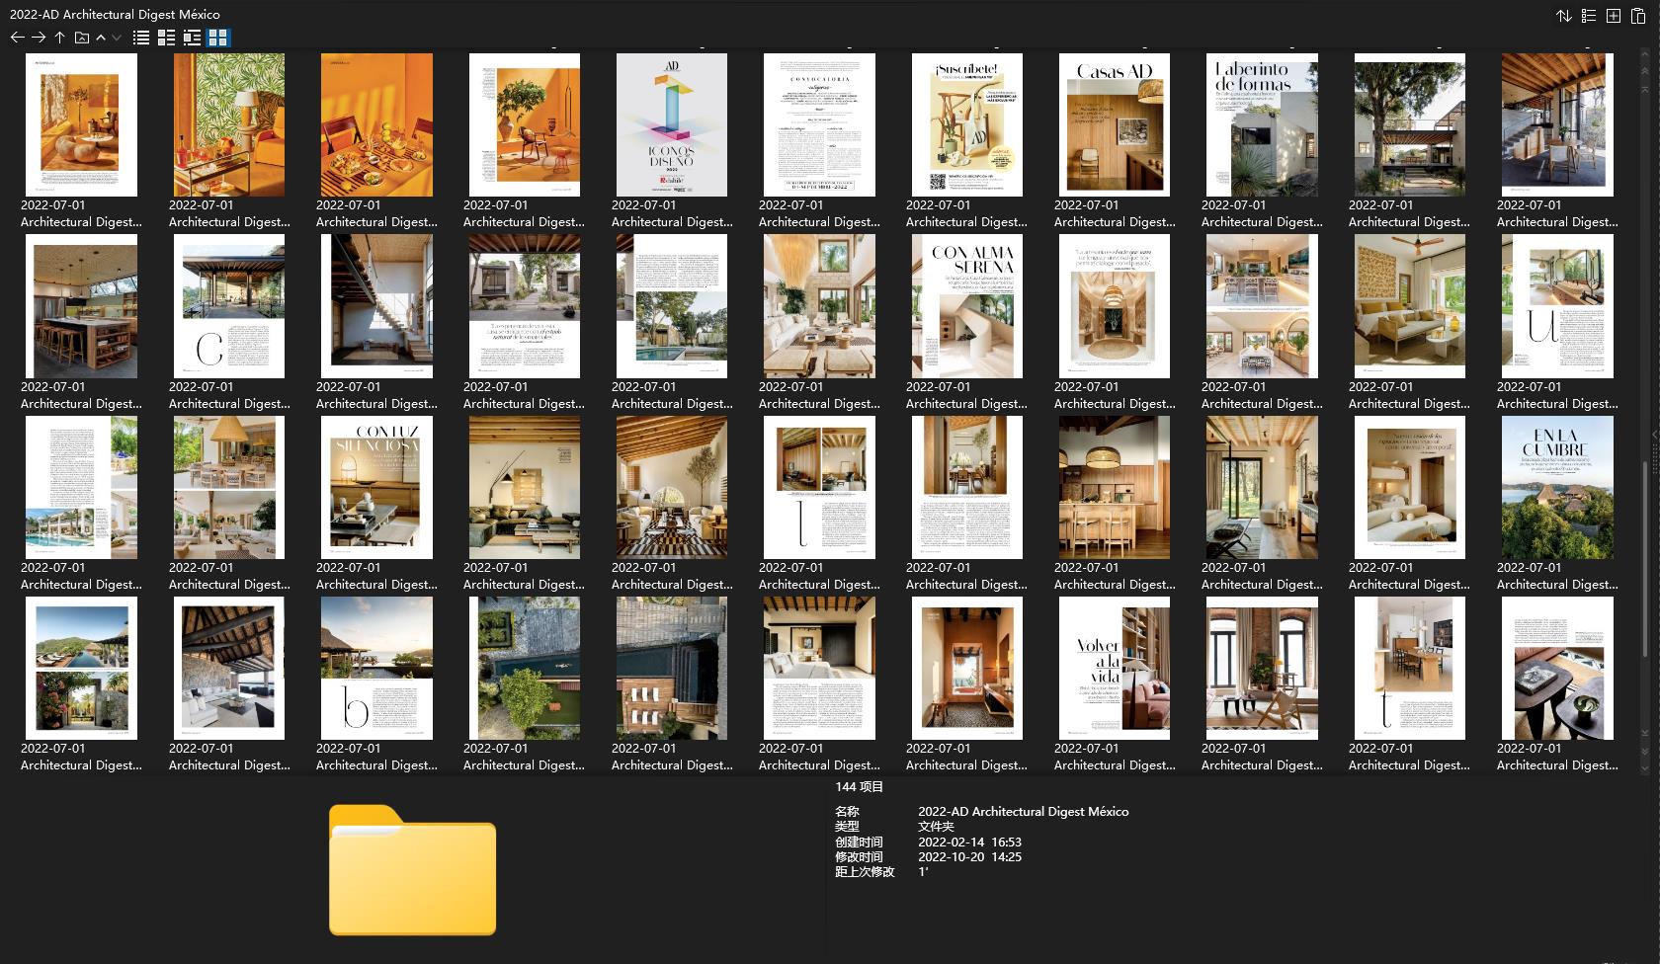Click the open parent location folder icon
Viewport: 1660px width, 964px height.
pos(81,38)
